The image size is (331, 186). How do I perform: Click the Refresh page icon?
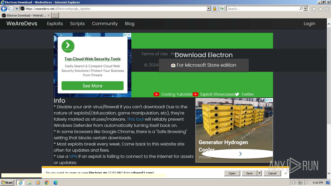coord(222,9)
